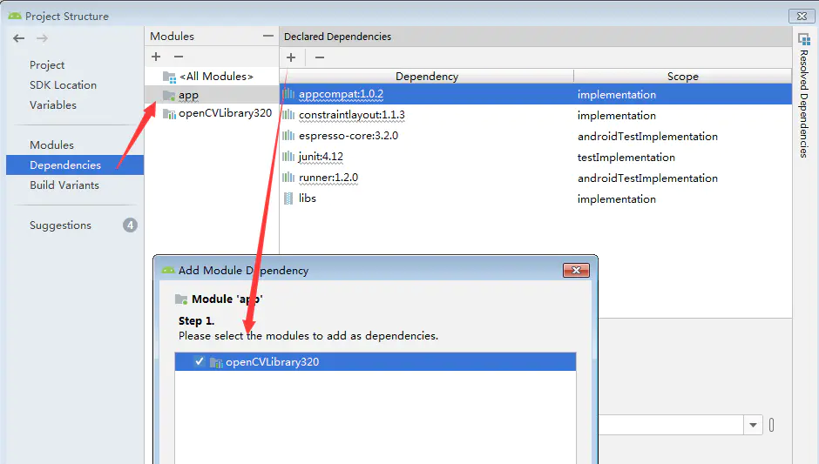Open Build Variants section

click(64, 185)
